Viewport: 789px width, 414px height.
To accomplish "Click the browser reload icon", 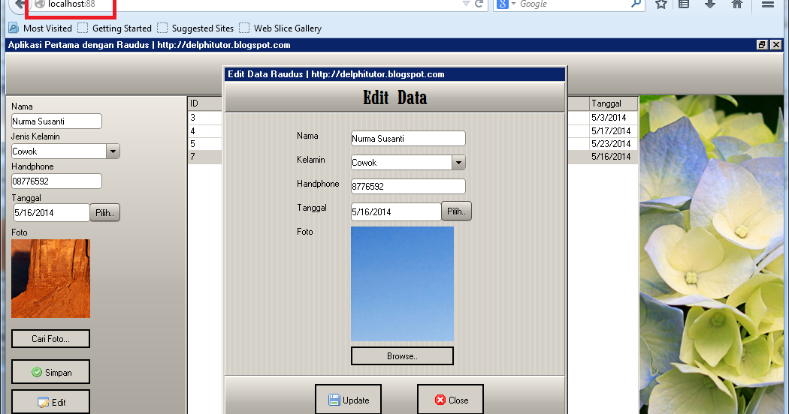I will pos(479,4).
